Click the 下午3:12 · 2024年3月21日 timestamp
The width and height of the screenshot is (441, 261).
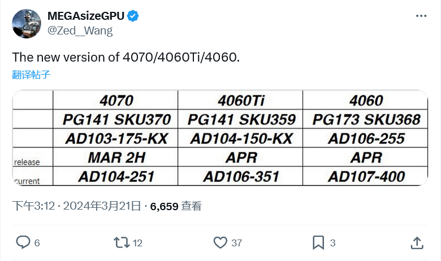[x=76, y=206]
